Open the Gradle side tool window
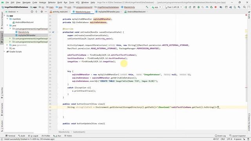Screen dimensions: 251x141 pos(249,15)
